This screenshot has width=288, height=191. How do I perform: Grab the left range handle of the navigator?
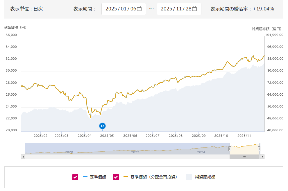point(230,149)
